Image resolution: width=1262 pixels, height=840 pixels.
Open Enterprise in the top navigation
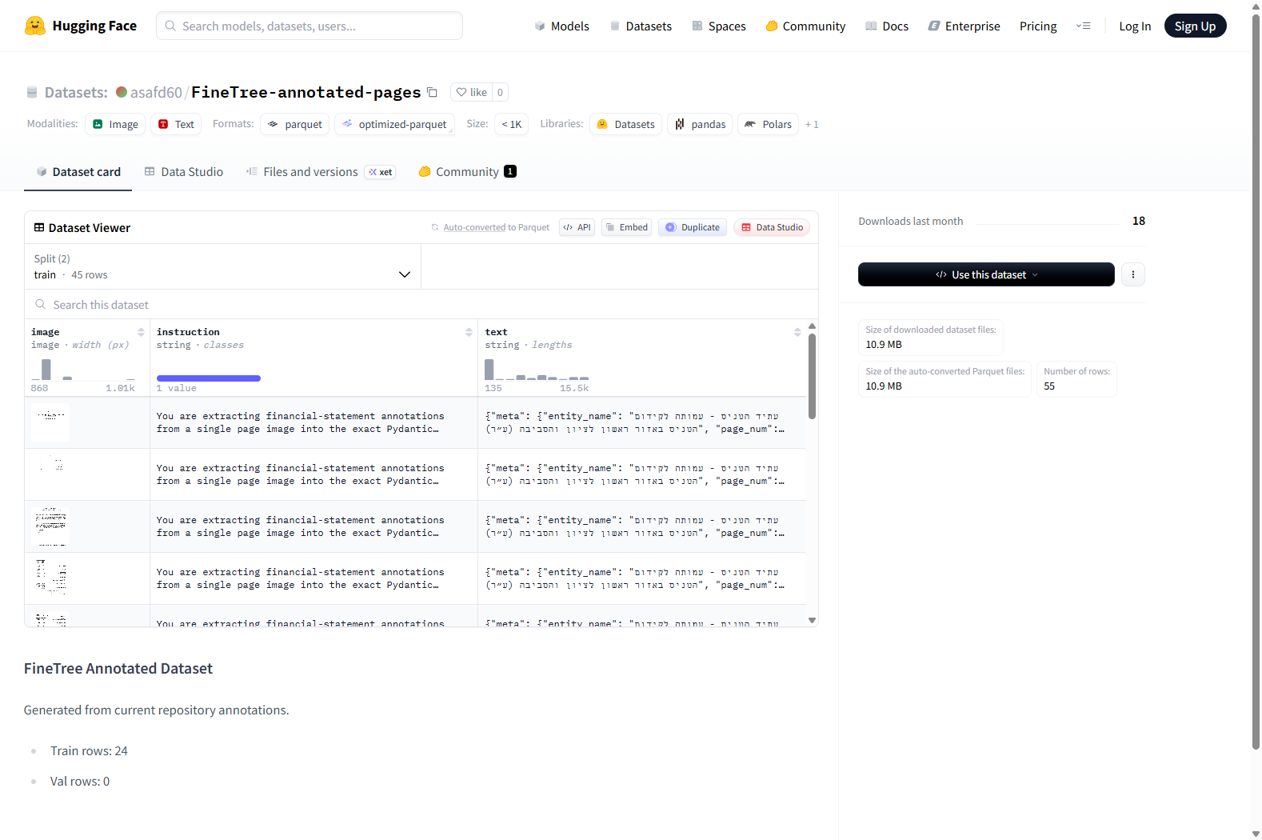point(964,26)
